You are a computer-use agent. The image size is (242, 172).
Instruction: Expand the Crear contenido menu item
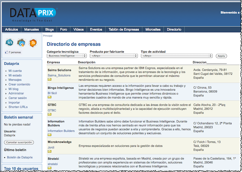[19, 84]
